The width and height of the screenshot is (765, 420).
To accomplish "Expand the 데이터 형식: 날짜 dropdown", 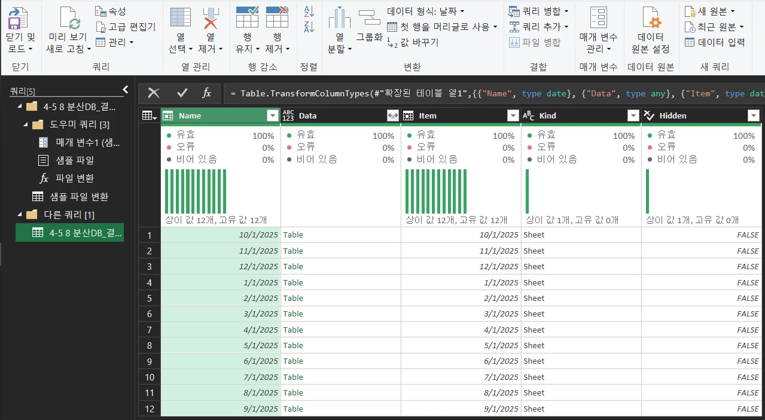I will [x=462, y=11].
